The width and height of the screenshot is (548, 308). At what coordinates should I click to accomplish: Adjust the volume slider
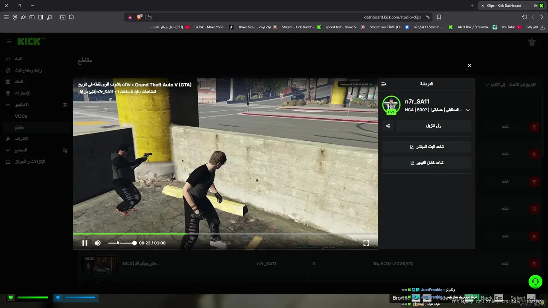coord(122,243)
